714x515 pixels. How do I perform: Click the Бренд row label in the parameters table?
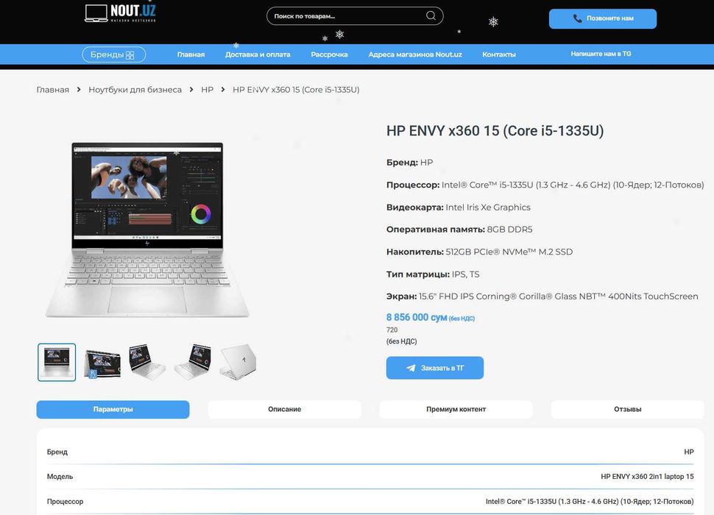pyautogui.click(x=57, y=452)
